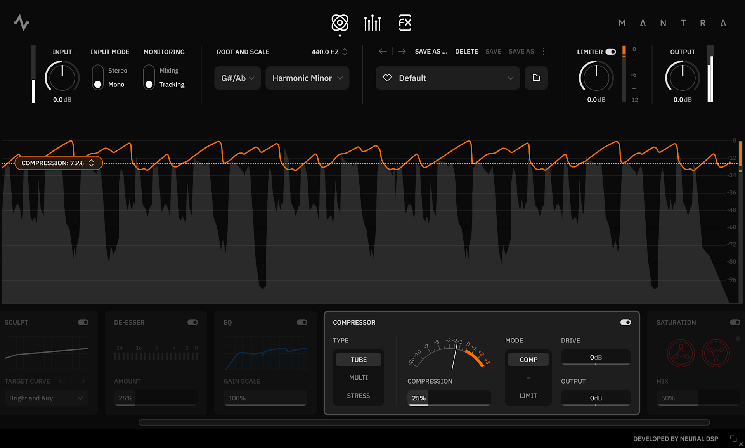The image size is (745, 448).
Task: Select the atom-shaped main view icon
Action: [x=340, y=23]
